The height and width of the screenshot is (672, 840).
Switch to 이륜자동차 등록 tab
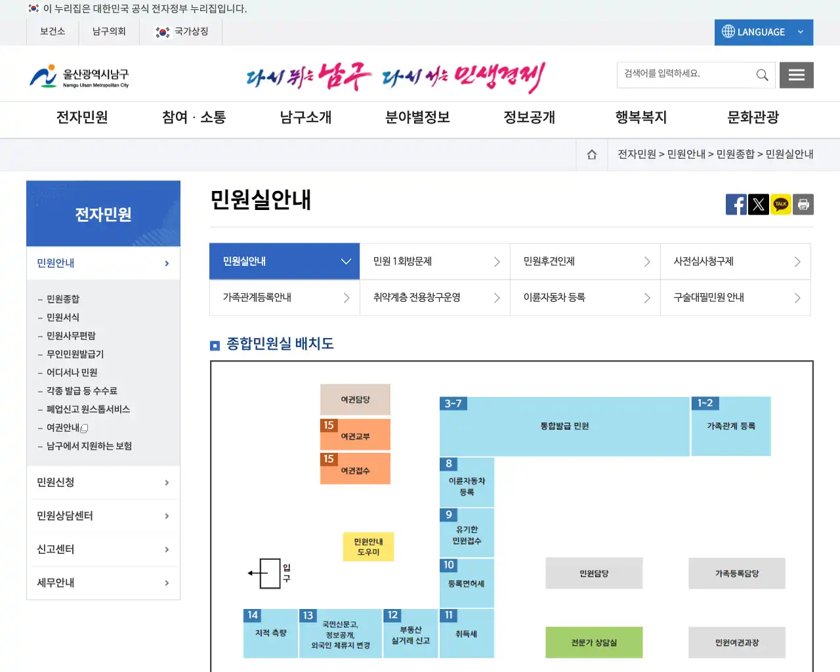pyautogui.click(x=585, y=298)
